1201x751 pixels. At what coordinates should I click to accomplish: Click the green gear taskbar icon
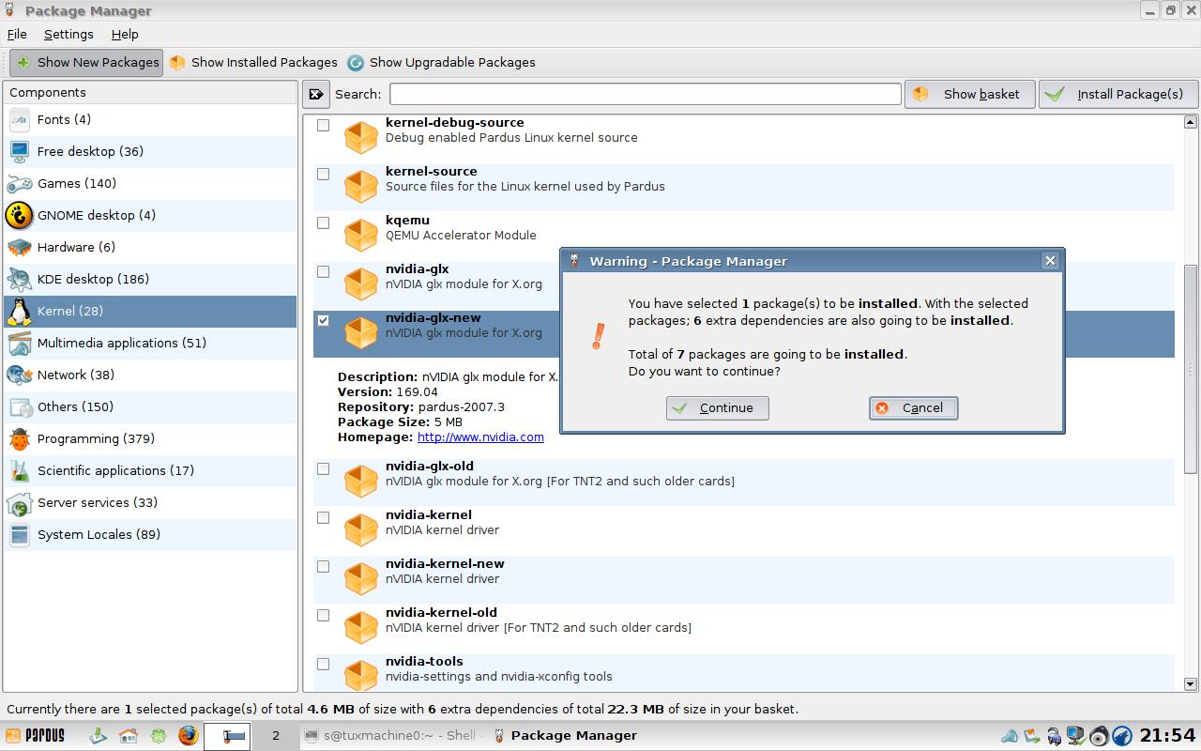(159, 736)
